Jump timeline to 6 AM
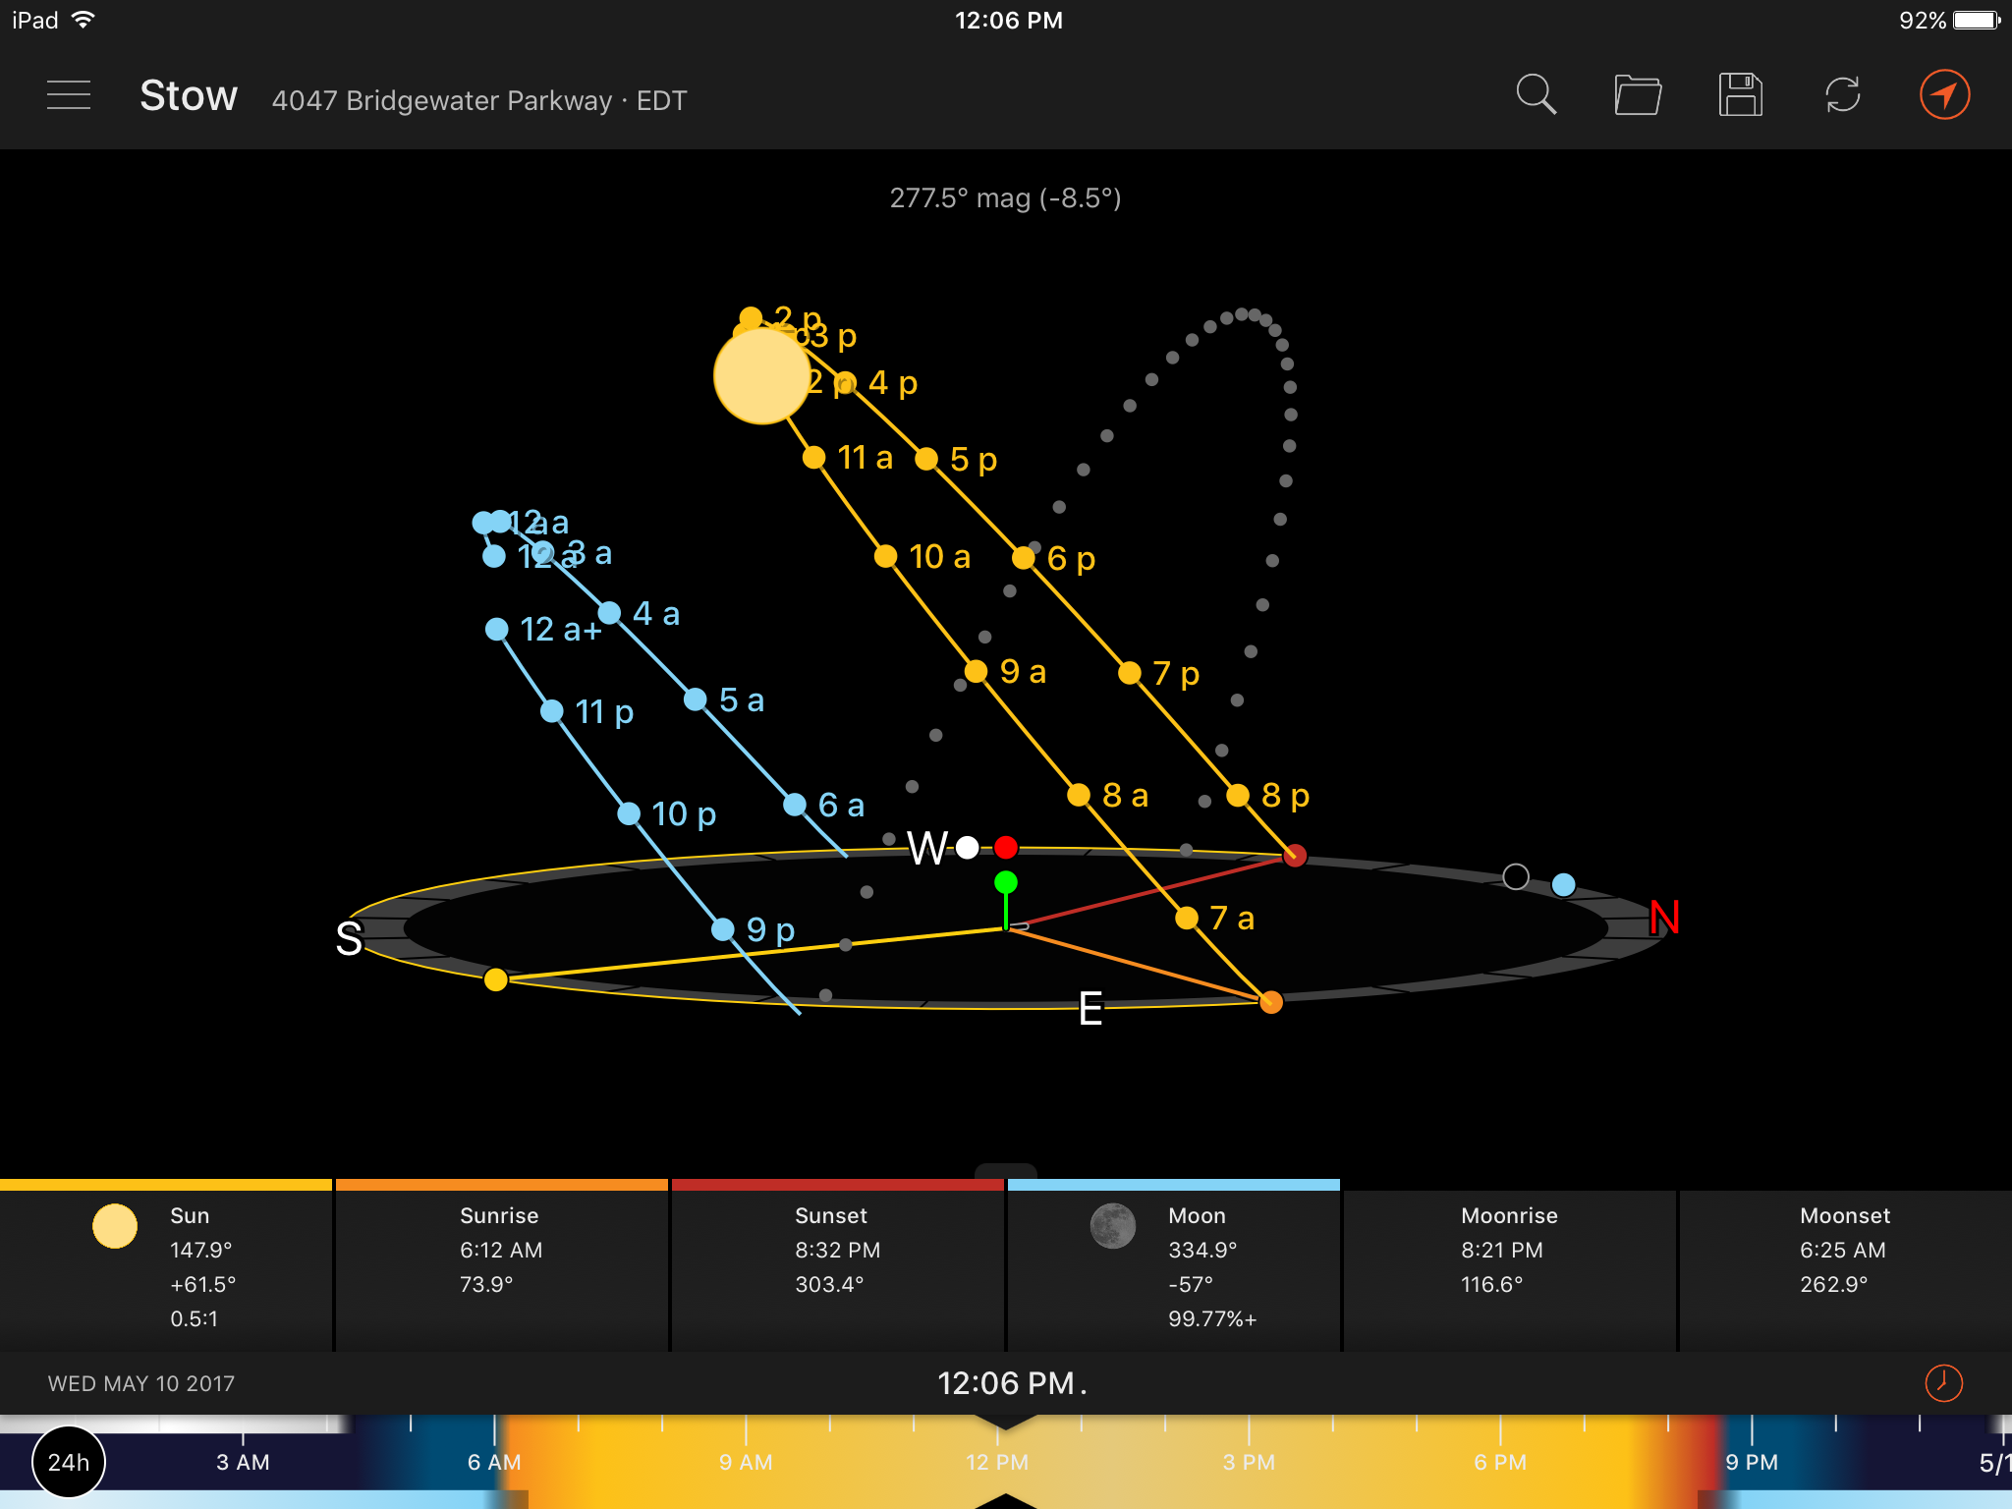The image size is (2012, 1509). coord(494,1462)
